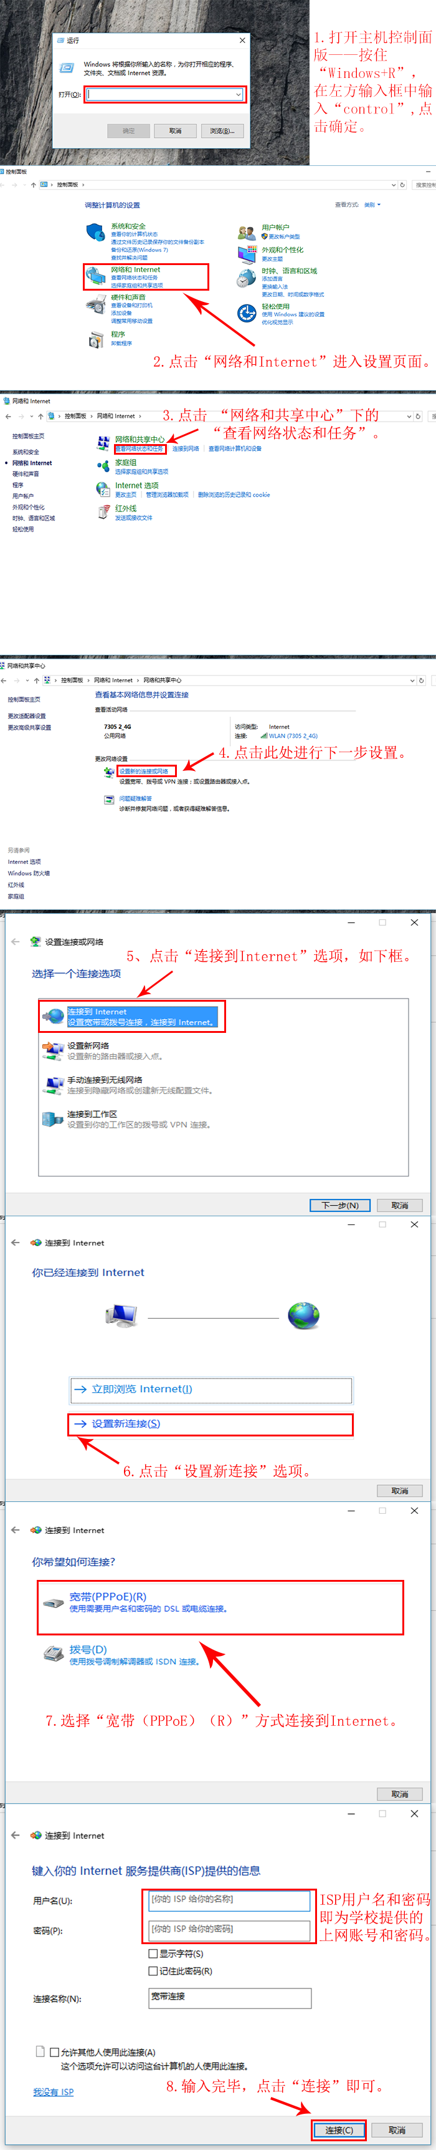Click the 连接(C) button
The height and width of the screenshot is (2150, 436).
[x=339, y=2129]
